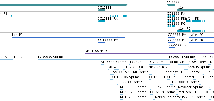Click the CG2233-PC protein feature
The image size is (214, 101).
point(172,47)
